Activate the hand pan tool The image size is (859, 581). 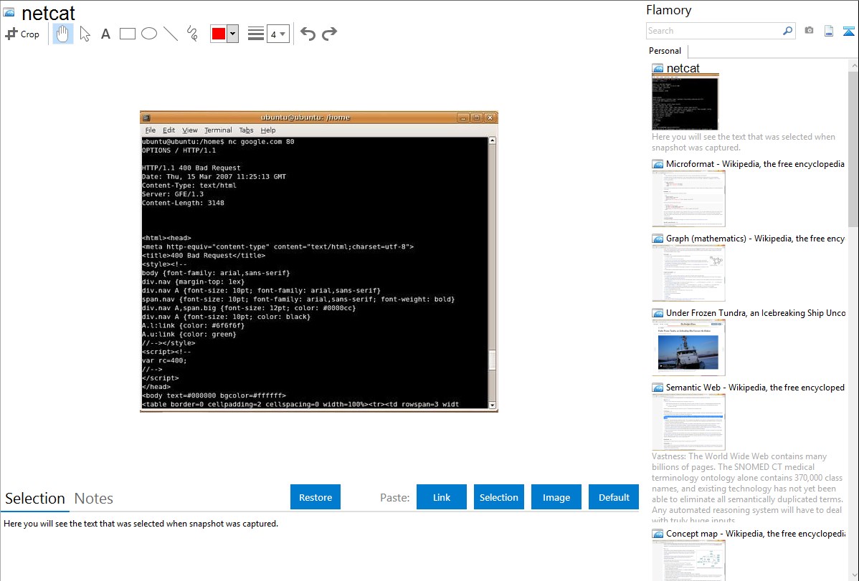pos(63,34)
